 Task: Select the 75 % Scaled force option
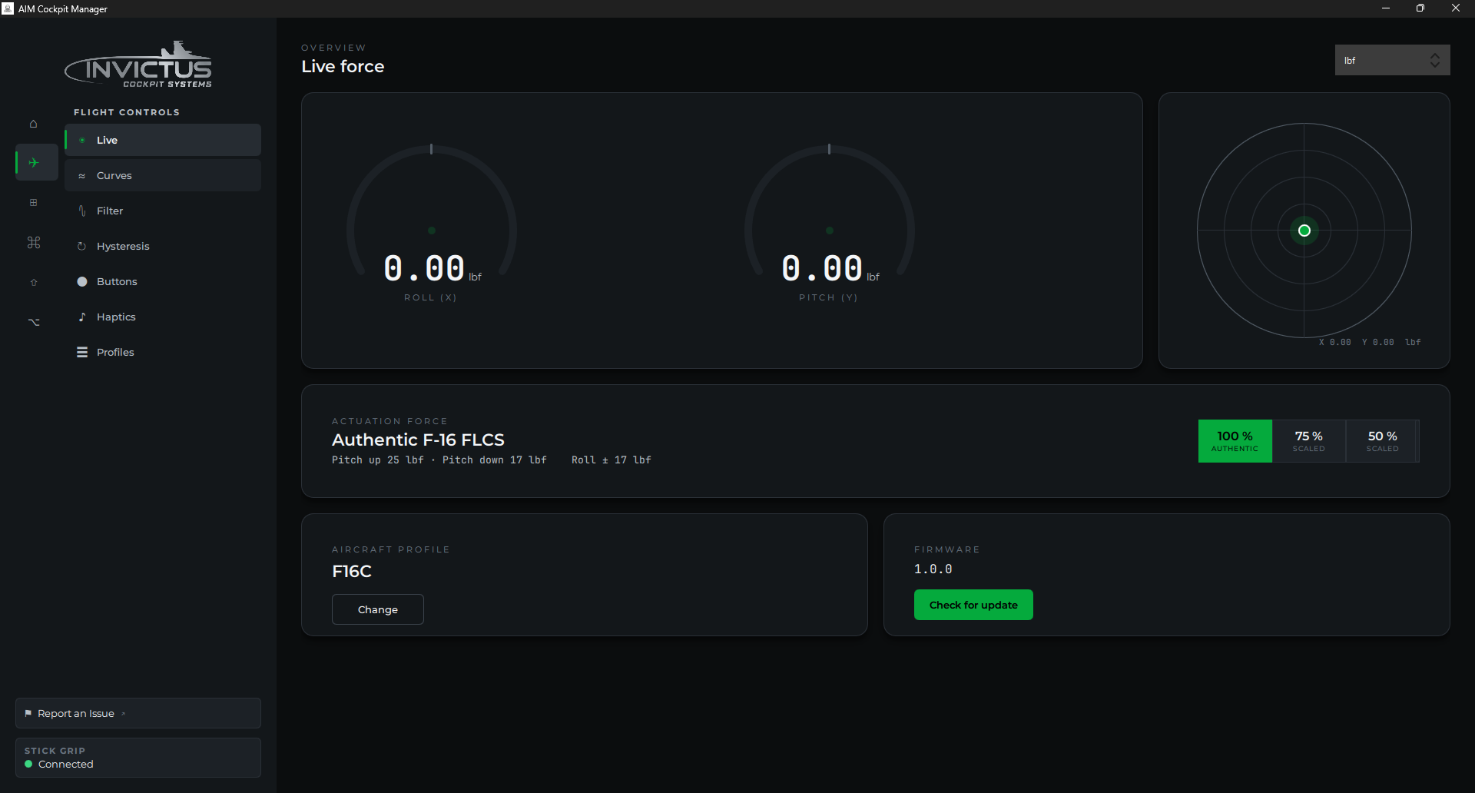coord(1308,441)
